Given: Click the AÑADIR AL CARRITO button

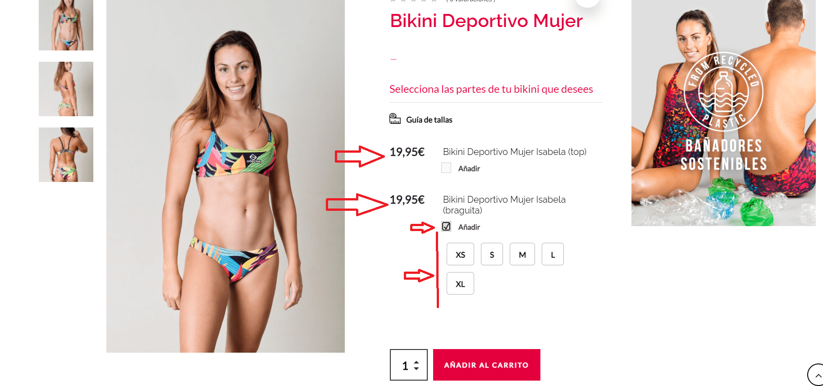Looking at the screenshot, I should (487, 365).
